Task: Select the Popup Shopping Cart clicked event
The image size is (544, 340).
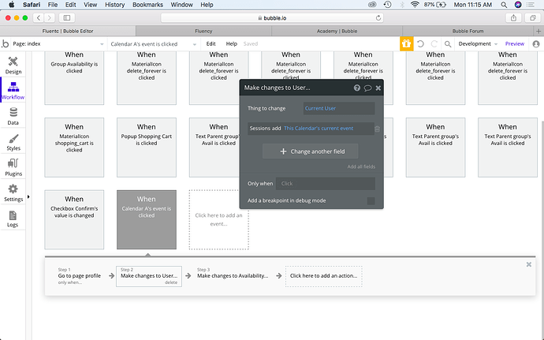Action: tap(147, 148)
